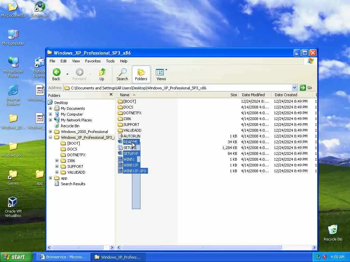
Task: Switch to Browservice taskbar window
Action: click(x=63, y=257)
